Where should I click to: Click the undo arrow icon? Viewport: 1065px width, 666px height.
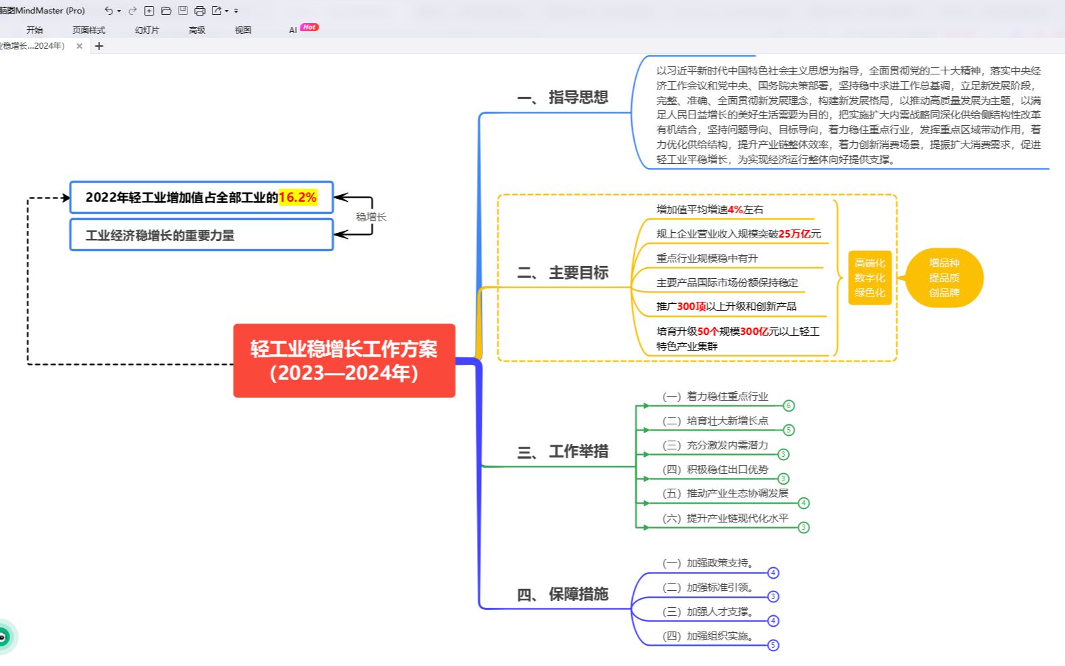click(x=108, y=11)
